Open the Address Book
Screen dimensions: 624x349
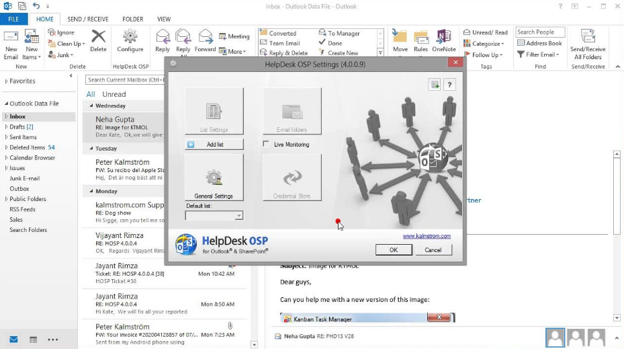point(539,43)
